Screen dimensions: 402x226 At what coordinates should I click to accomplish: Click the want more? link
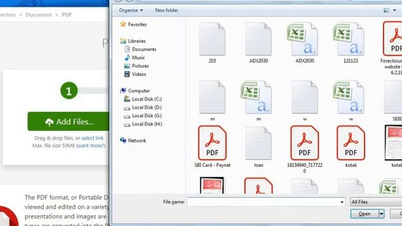tap(90, 146)
